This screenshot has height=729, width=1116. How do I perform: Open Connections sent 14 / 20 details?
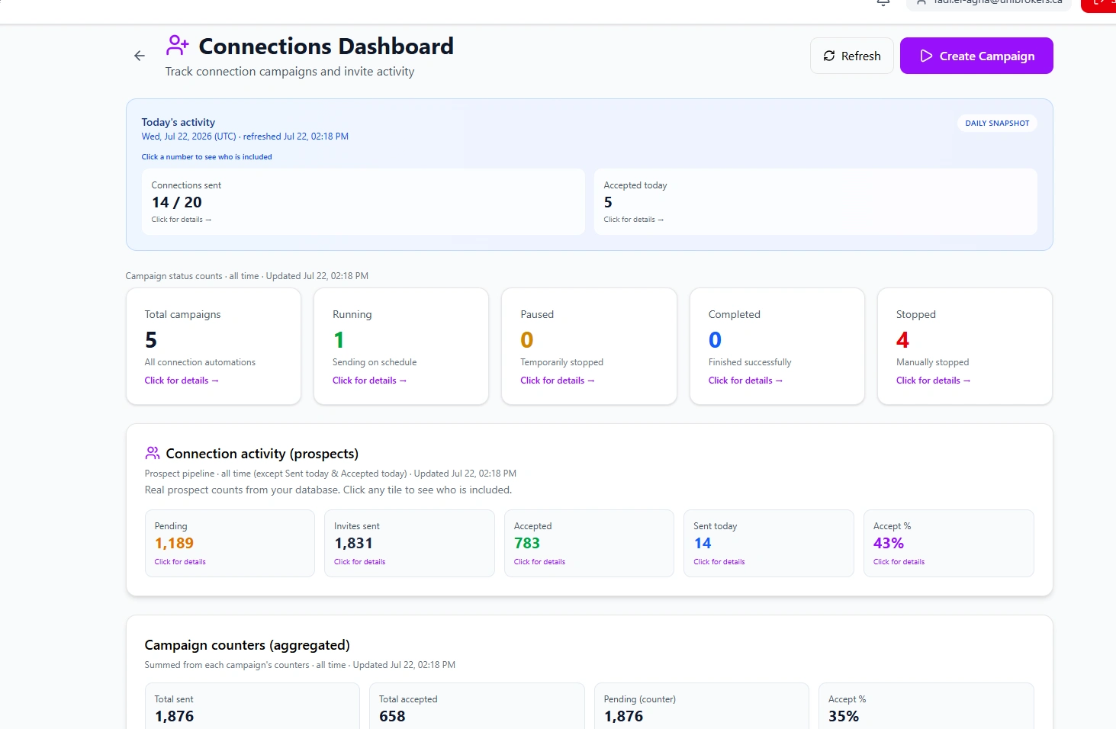point(363,201)
